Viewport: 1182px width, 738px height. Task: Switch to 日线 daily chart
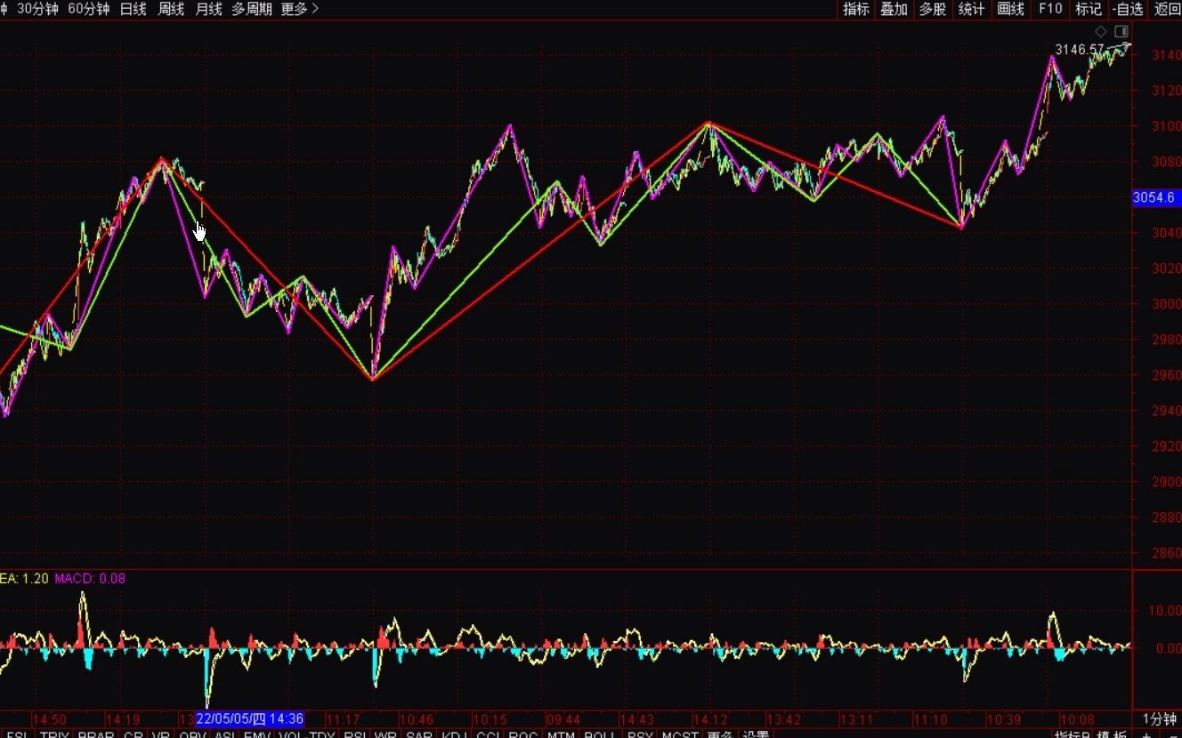coord(134,9)
